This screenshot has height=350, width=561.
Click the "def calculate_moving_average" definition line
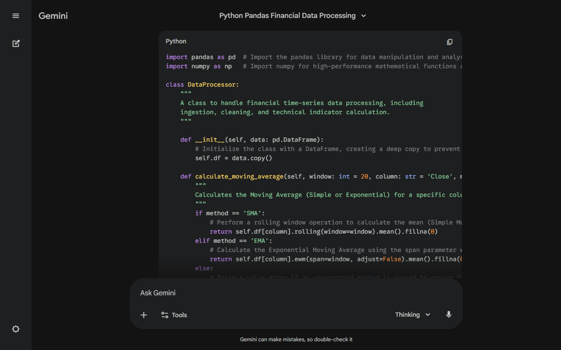pos(321,176)
